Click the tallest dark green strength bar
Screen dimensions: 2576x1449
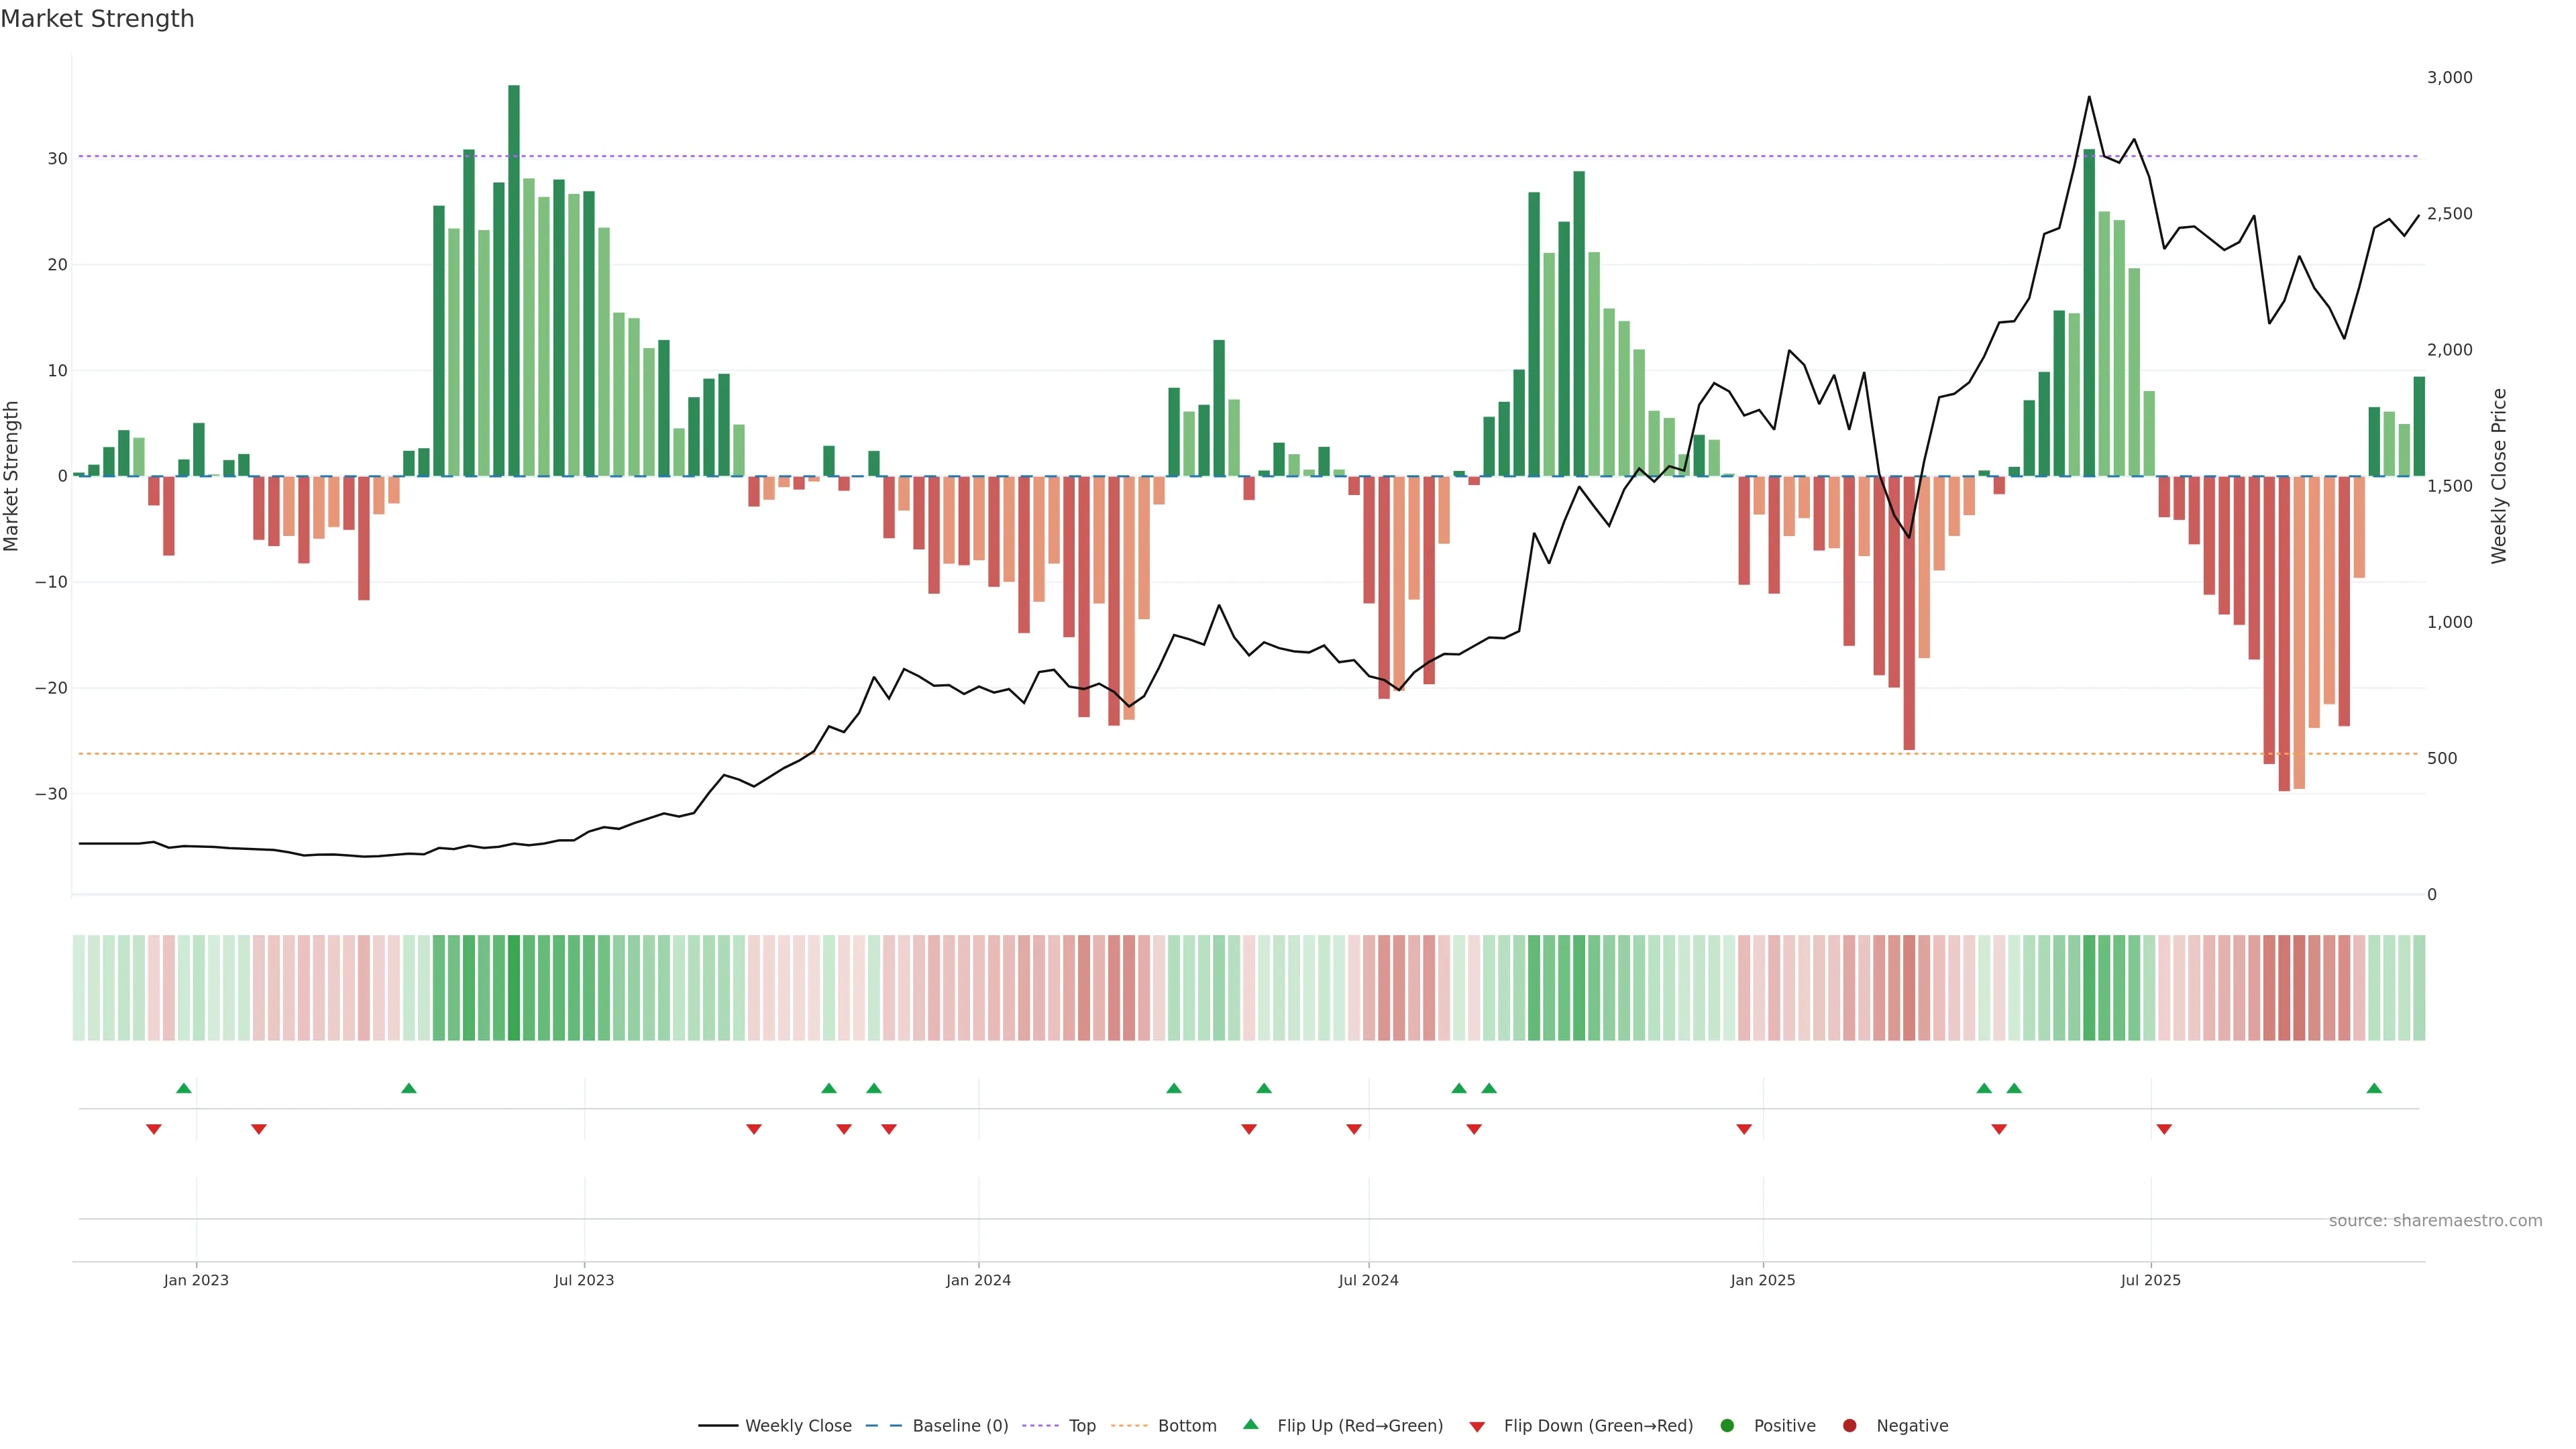pos(514,280)
